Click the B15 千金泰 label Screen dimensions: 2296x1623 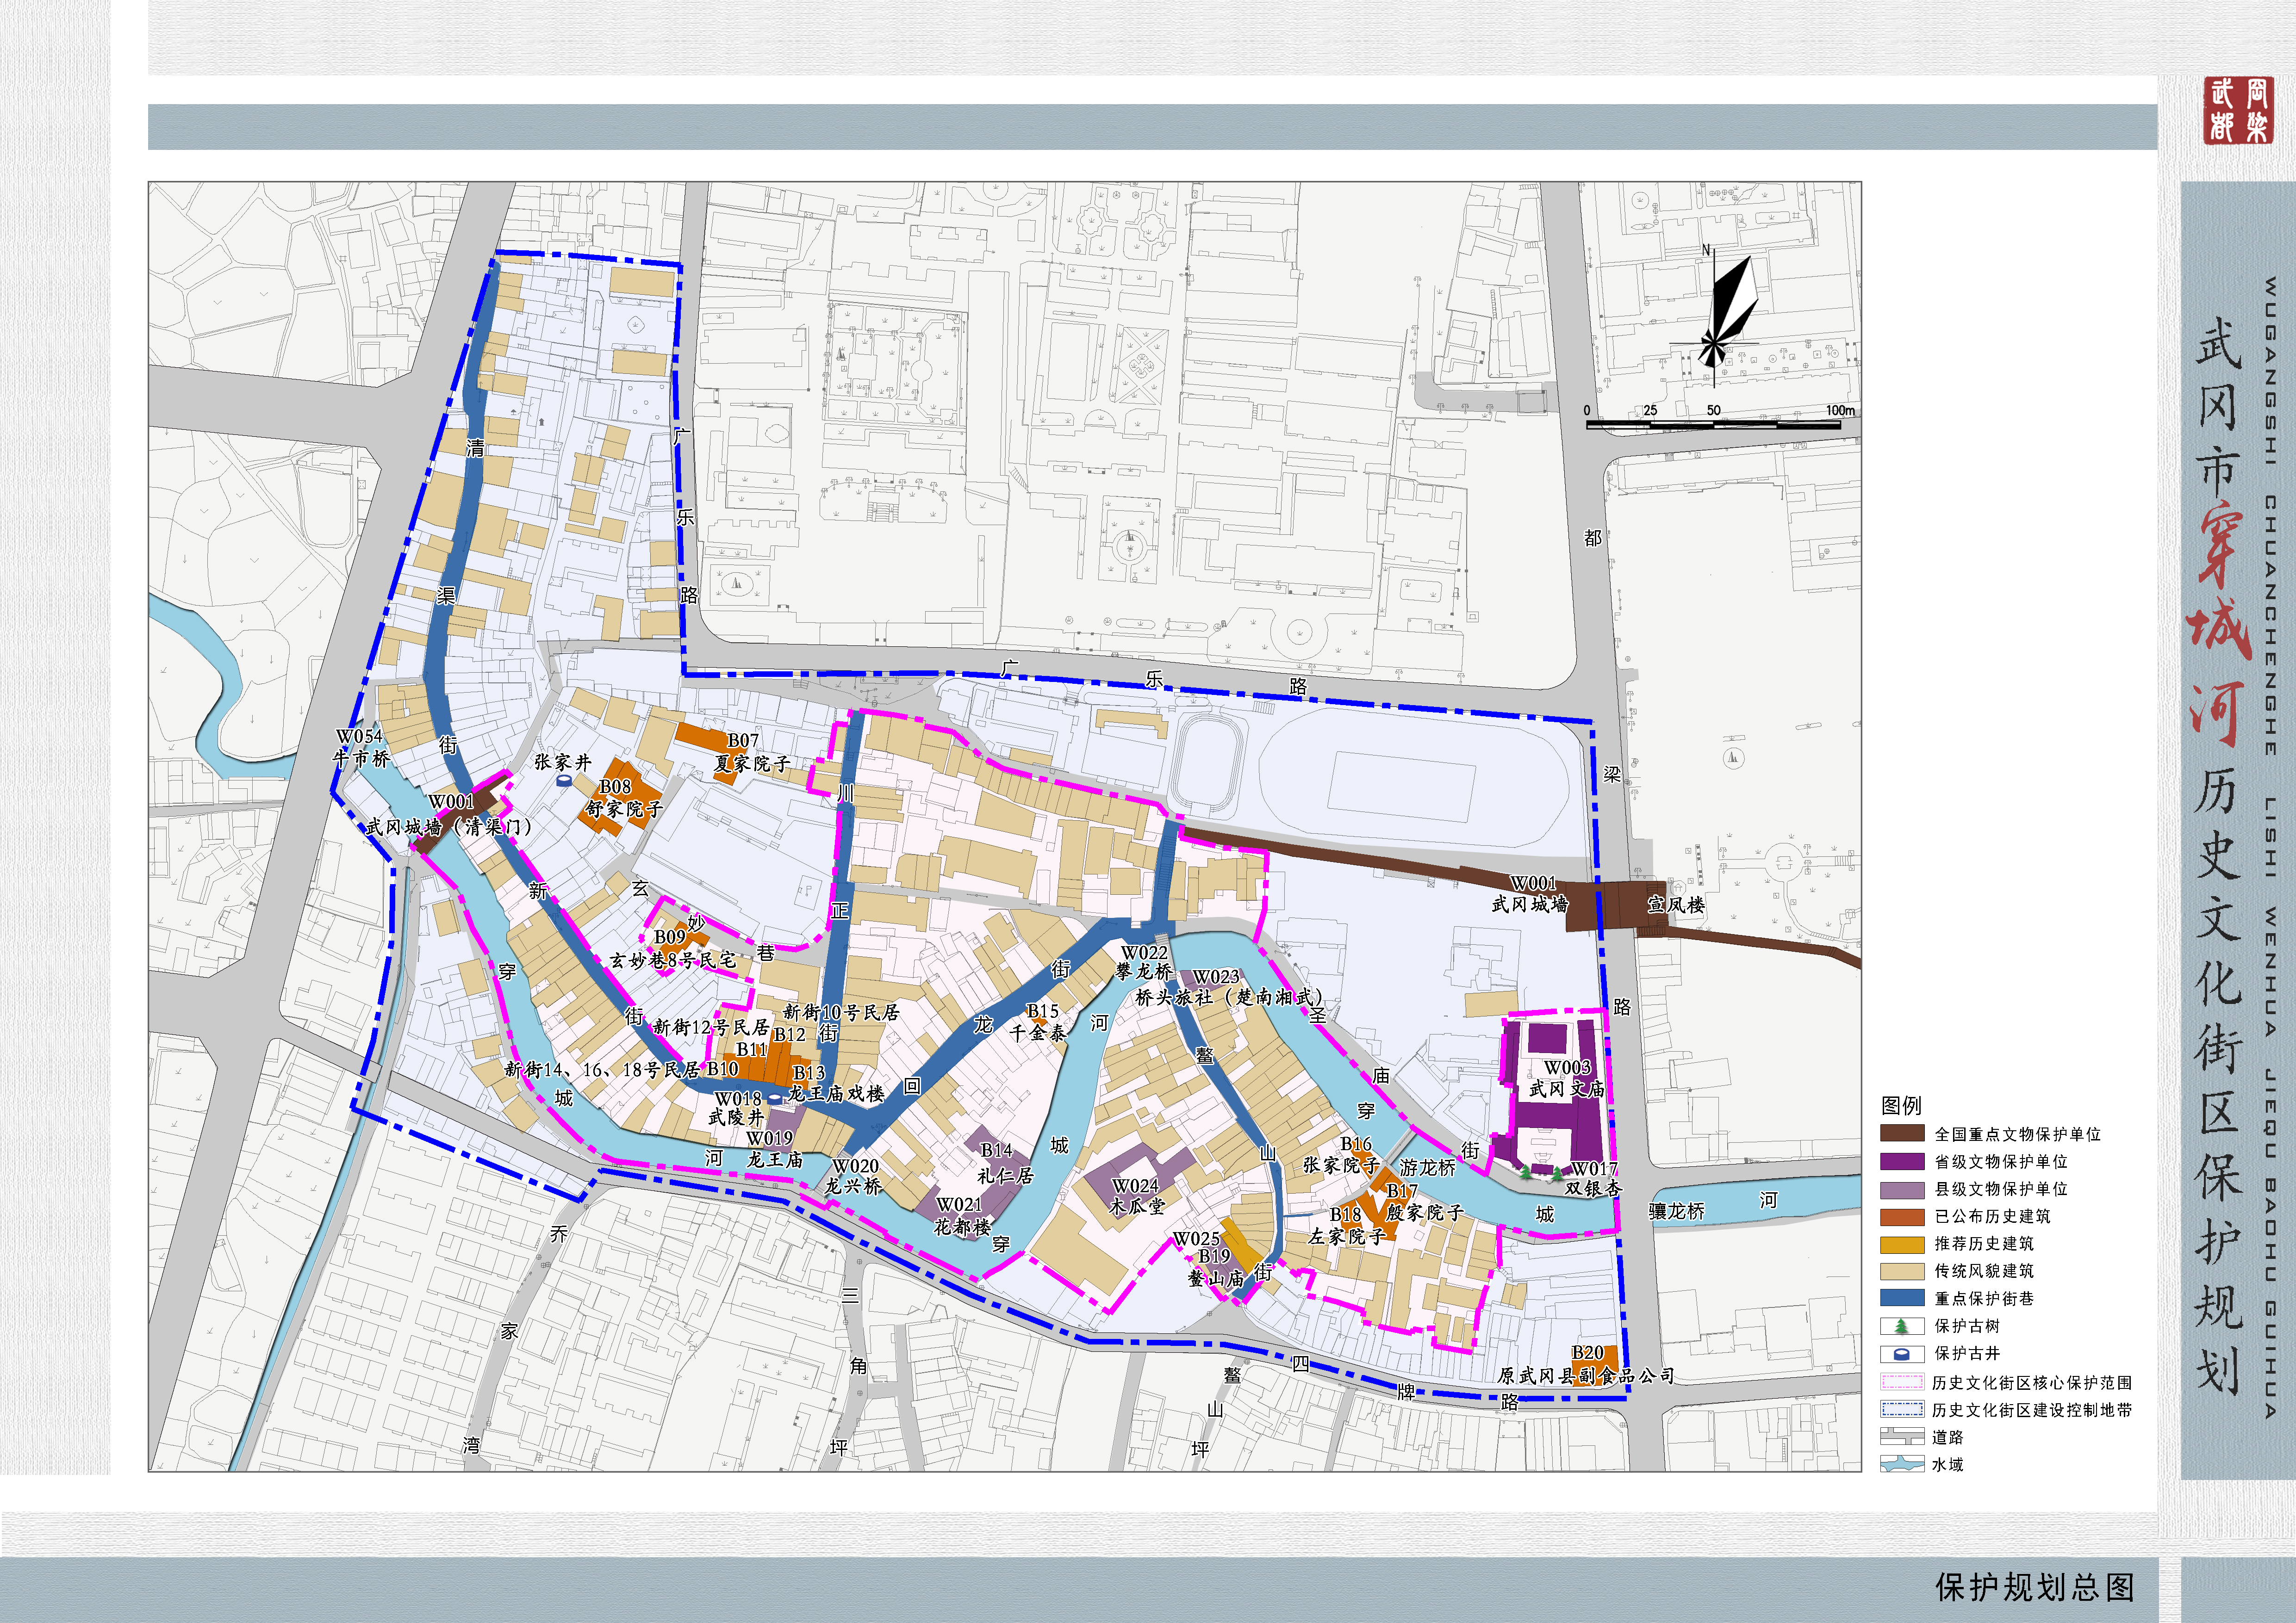click(1038, 1022)
